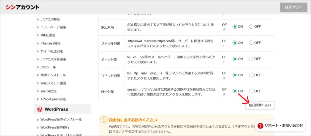
Task: Click the Webフォント設定 sidebar link
Action: 53,83
